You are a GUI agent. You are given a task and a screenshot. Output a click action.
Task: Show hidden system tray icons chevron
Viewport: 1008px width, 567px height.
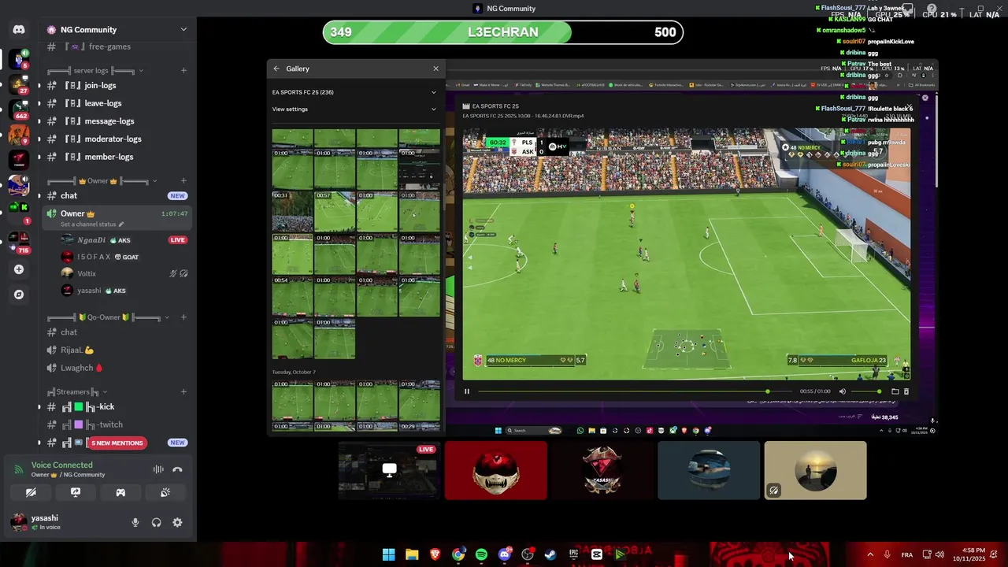(x=870, y=554)
